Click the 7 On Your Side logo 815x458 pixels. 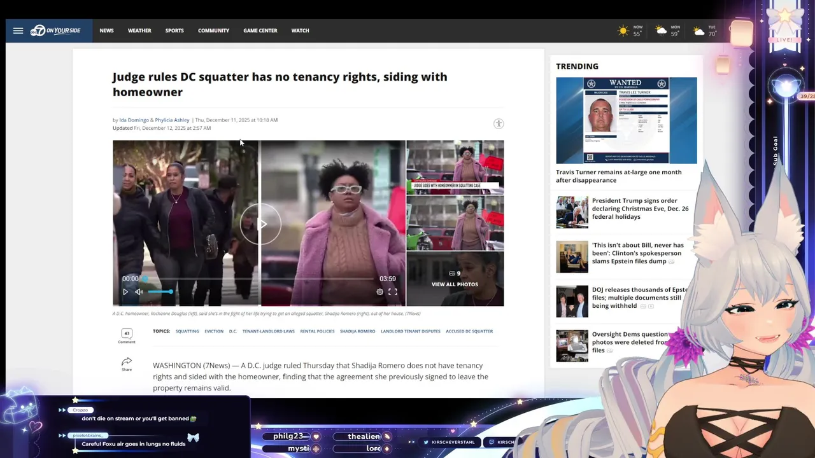55,31
